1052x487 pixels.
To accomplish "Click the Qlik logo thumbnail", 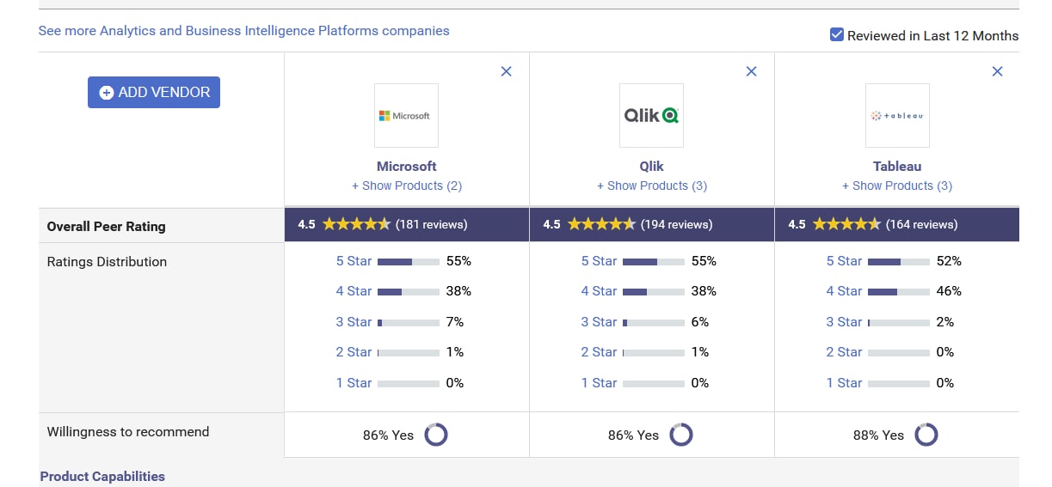I will 652,115.
